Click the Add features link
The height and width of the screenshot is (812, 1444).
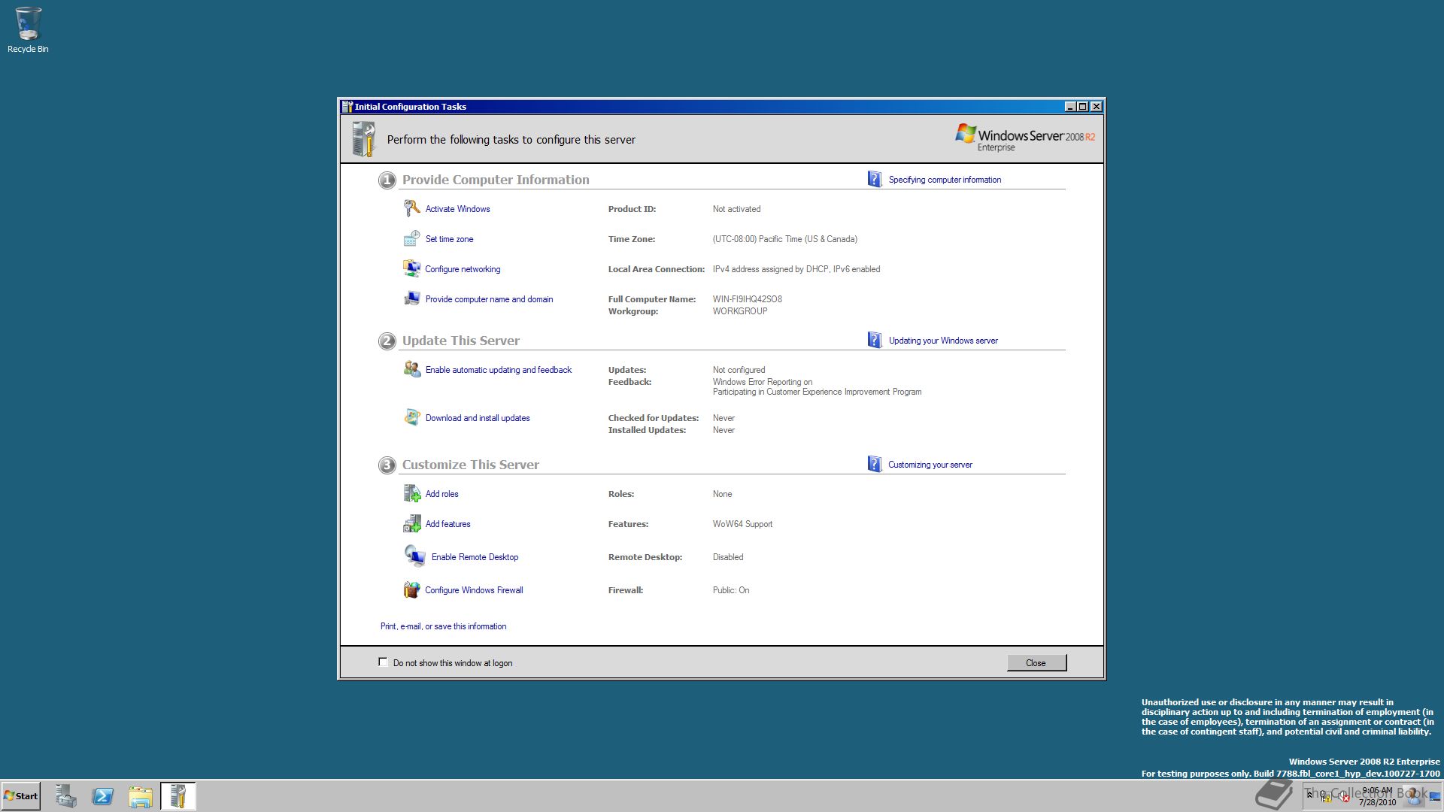pos(447,524)
